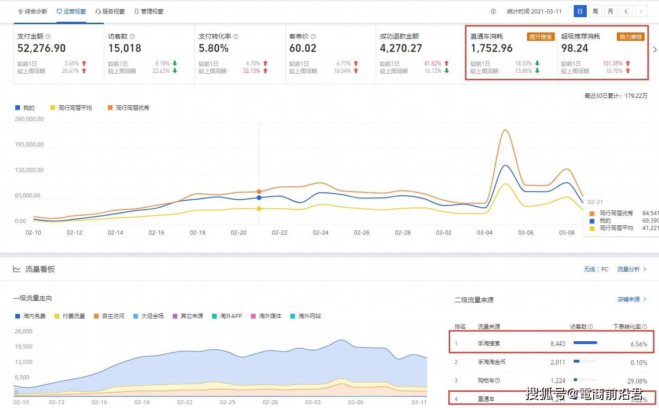
Task: Open 流量分析 link
Action: coord(632,269)
